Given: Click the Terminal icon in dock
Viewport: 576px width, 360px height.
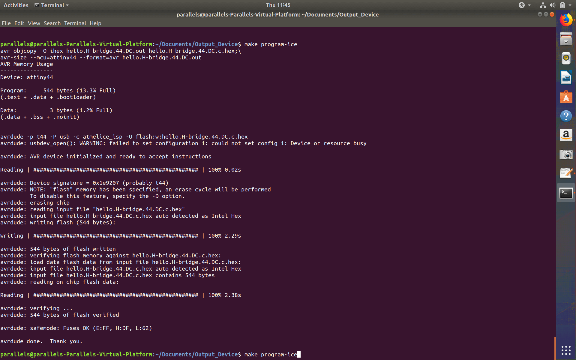Looking at the screenshot, I should point(566,193).
